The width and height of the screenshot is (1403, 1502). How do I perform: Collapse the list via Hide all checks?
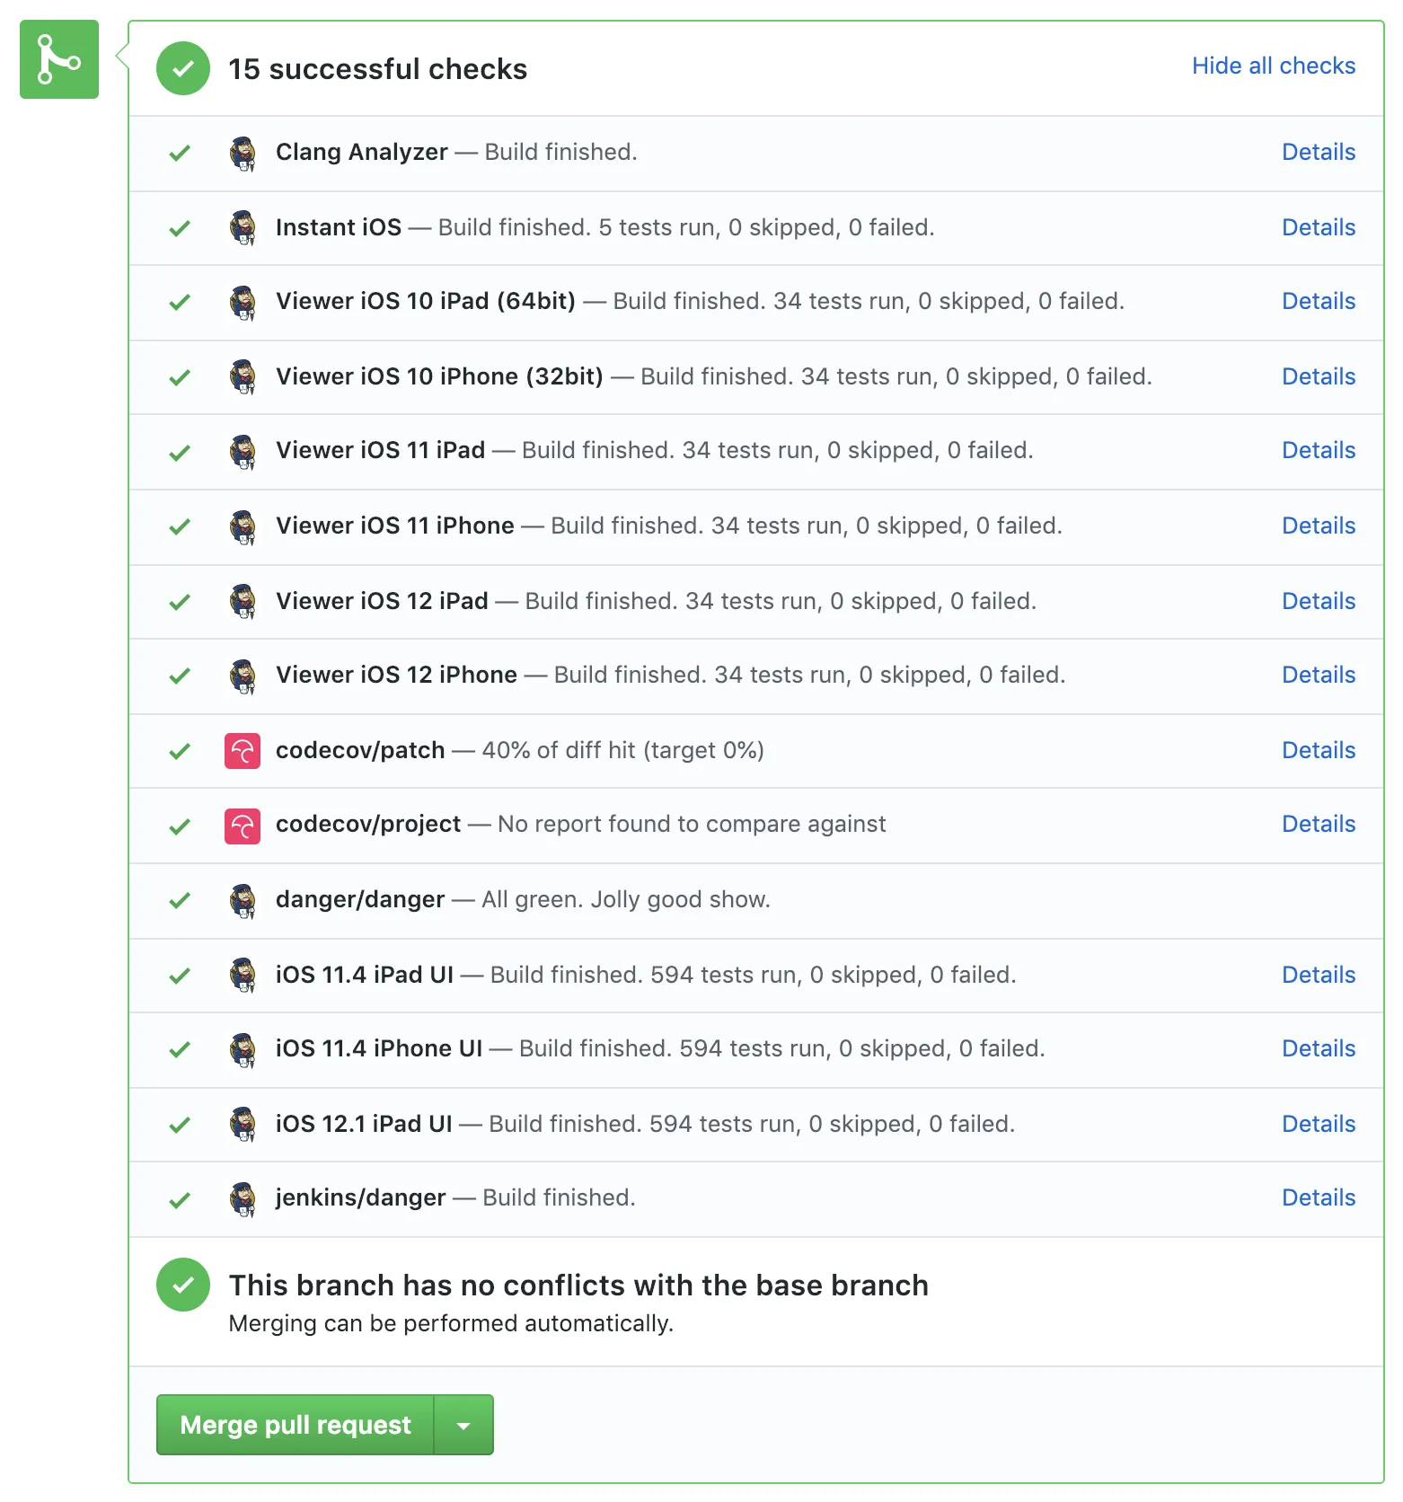[1274, 66]
